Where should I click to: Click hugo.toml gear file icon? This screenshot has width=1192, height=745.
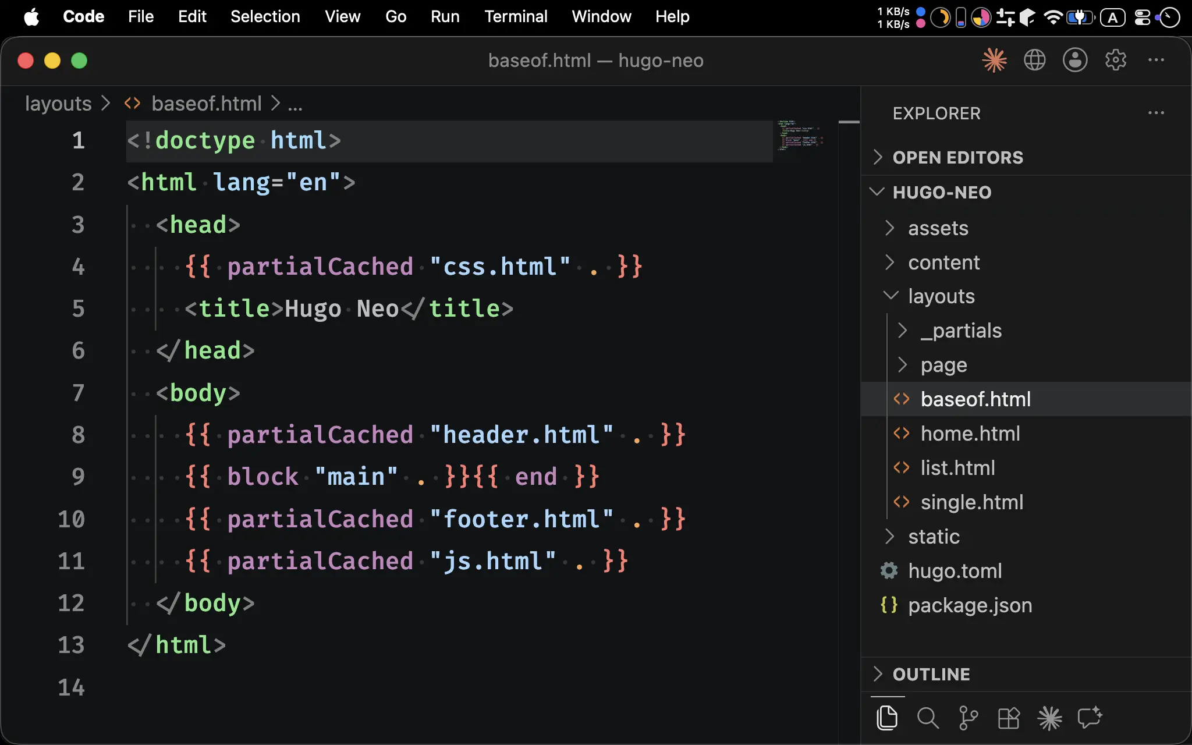(889, 570)
